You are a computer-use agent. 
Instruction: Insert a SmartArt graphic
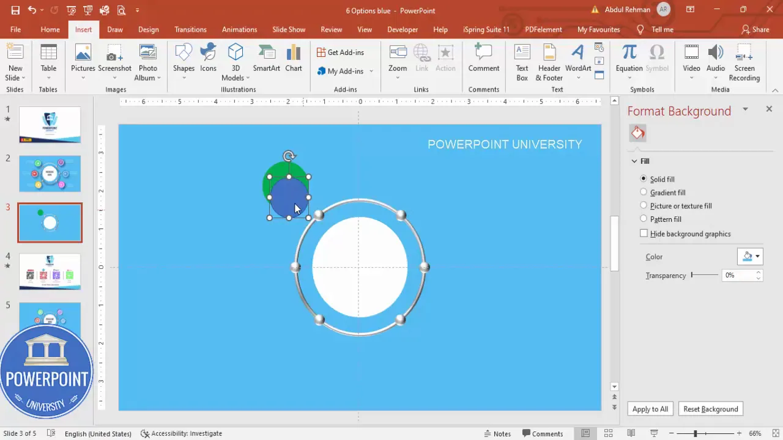(x=267, y=59)
